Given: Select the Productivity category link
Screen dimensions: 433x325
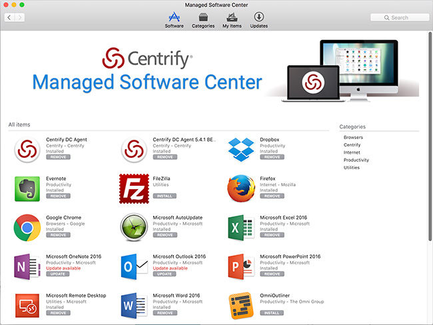Looking at the screenshot, I should (356, 160).
